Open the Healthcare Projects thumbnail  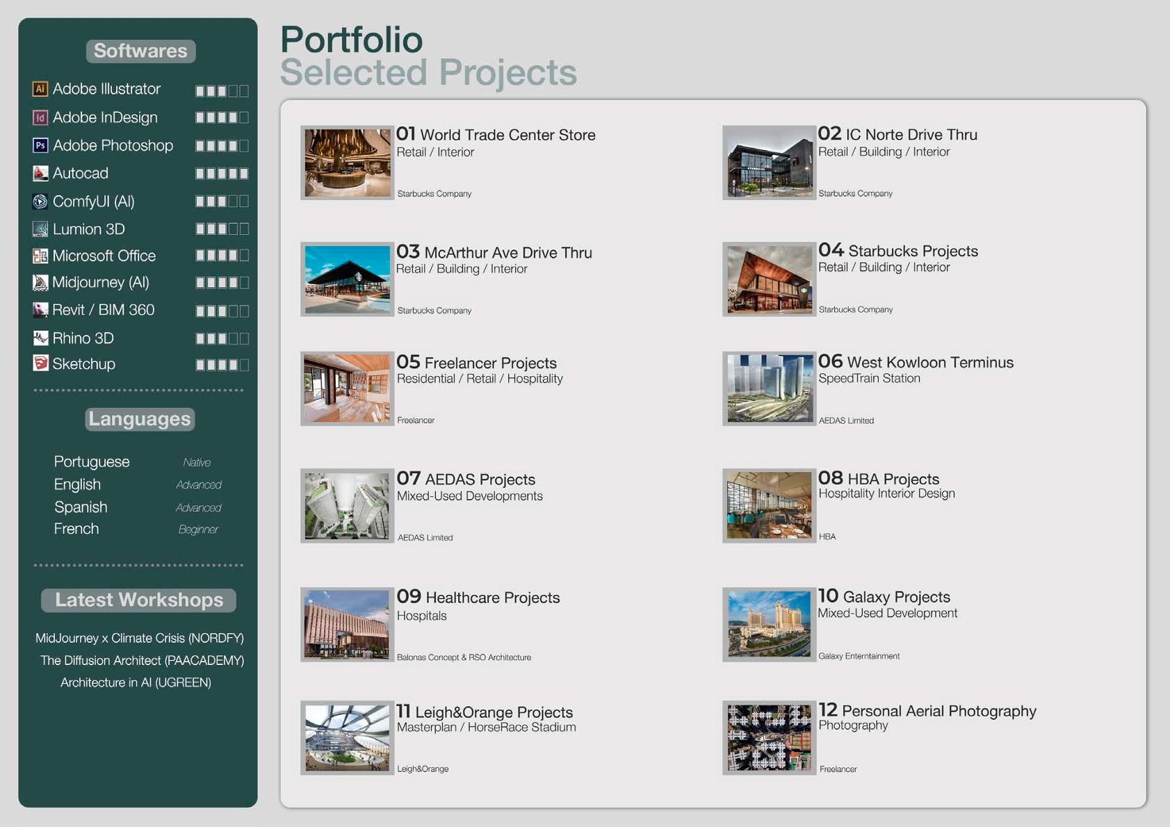347,625
